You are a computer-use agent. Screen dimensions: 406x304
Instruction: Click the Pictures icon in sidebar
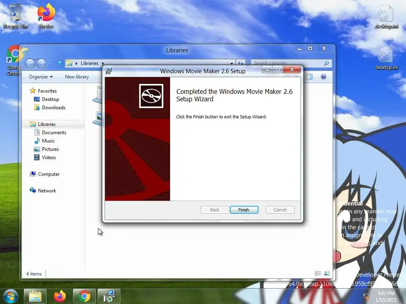pyautogui.click(x=37, y=149)
